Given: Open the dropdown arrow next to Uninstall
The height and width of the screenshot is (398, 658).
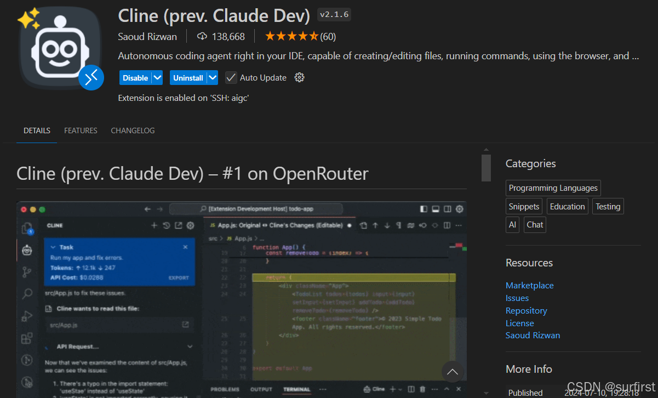Looking at the screenshot, I should (213, 77).
